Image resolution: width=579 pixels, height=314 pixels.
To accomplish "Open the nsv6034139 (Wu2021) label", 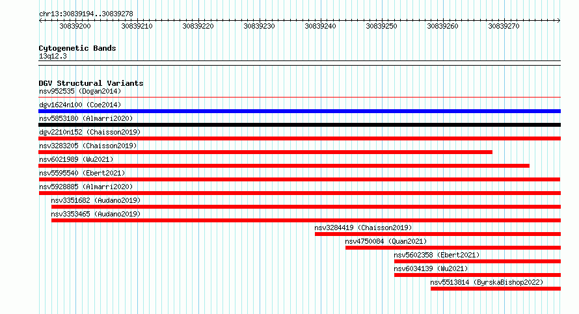I will click(x=431, y=268).
